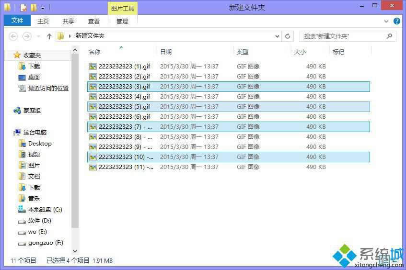This screenshot has height=270, width=406.
Task: Switch to the 查看 ribbon tab
Action: pos(94,21)
